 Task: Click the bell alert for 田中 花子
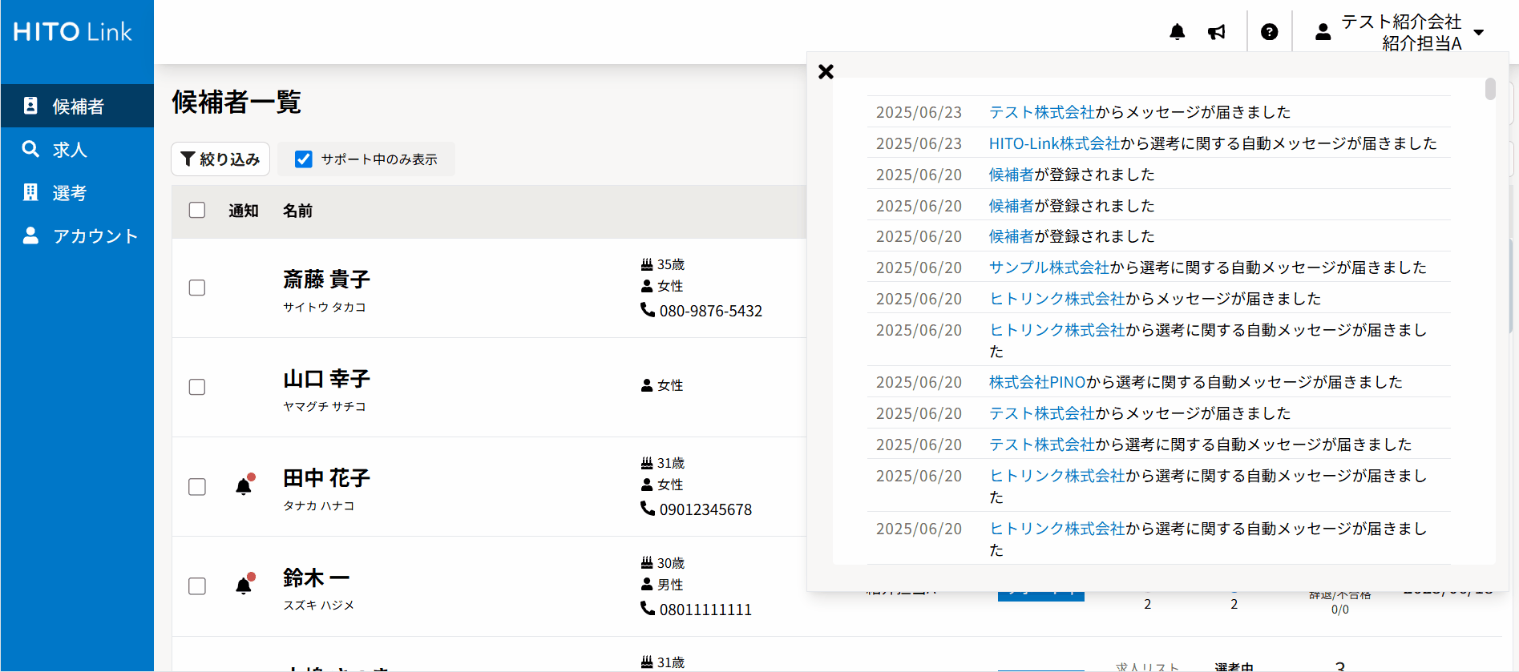click(244, 485)
